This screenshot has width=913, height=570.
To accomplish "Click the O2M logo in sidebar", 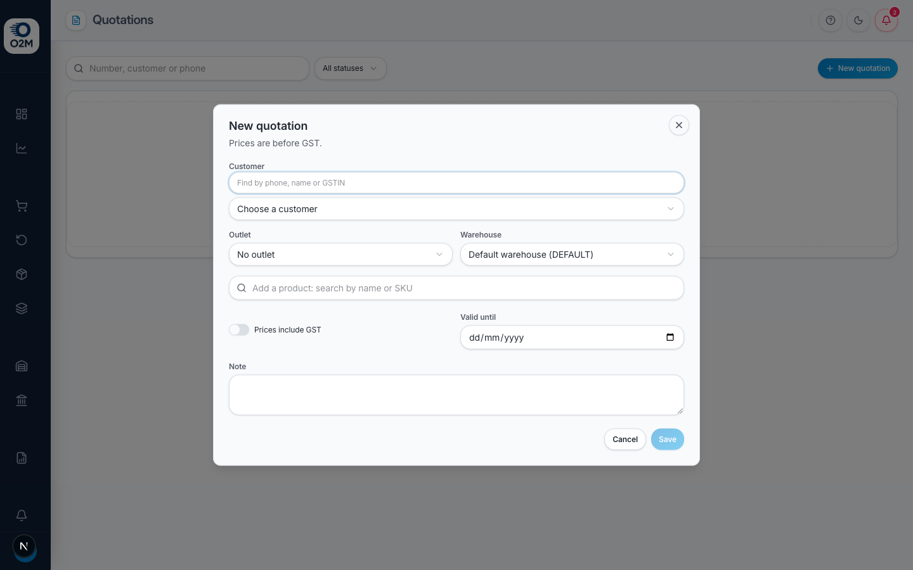I will tap(22, 36).
